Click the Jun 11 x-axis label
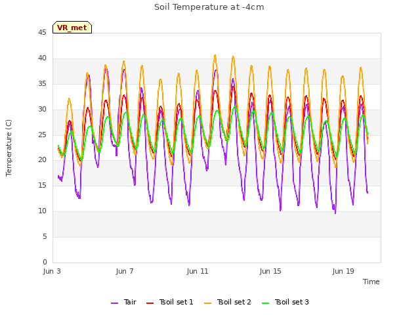 (198, 271)
